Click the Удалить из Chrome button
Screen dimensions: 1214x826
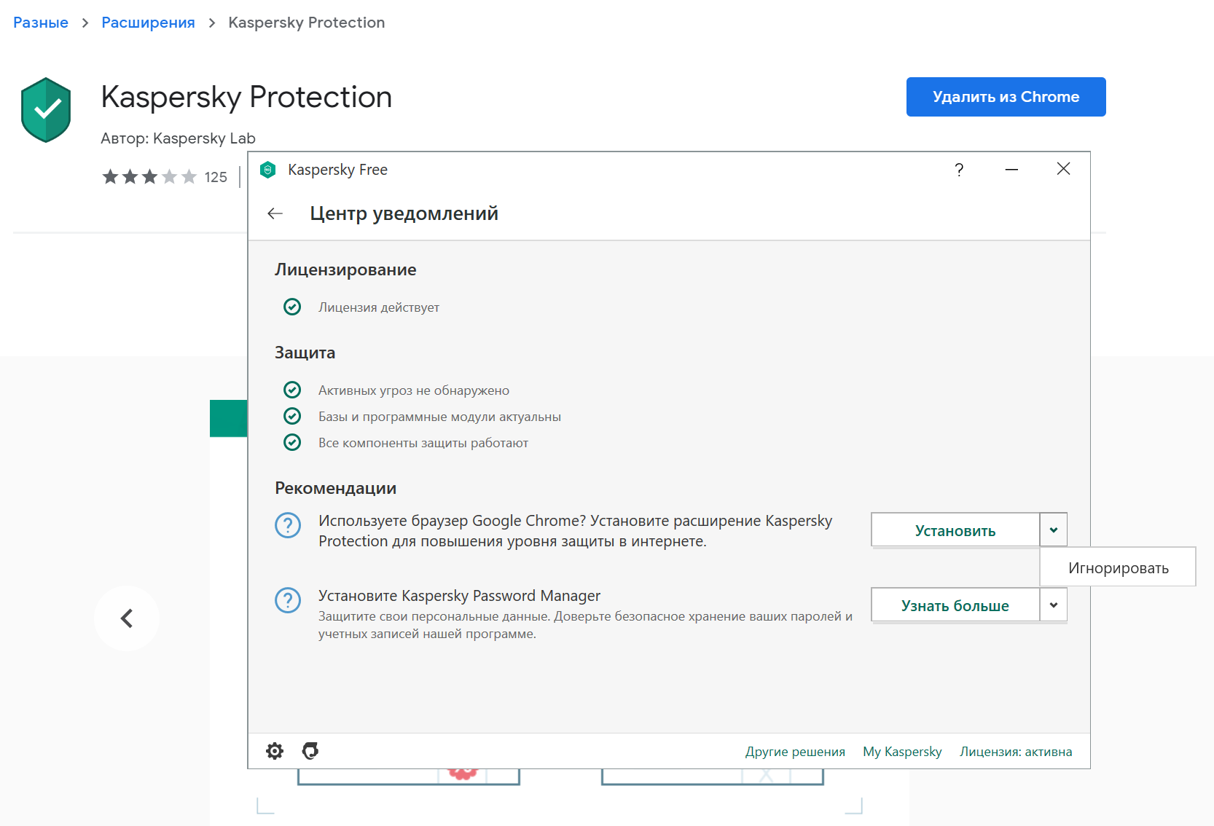pos(1006,97)
